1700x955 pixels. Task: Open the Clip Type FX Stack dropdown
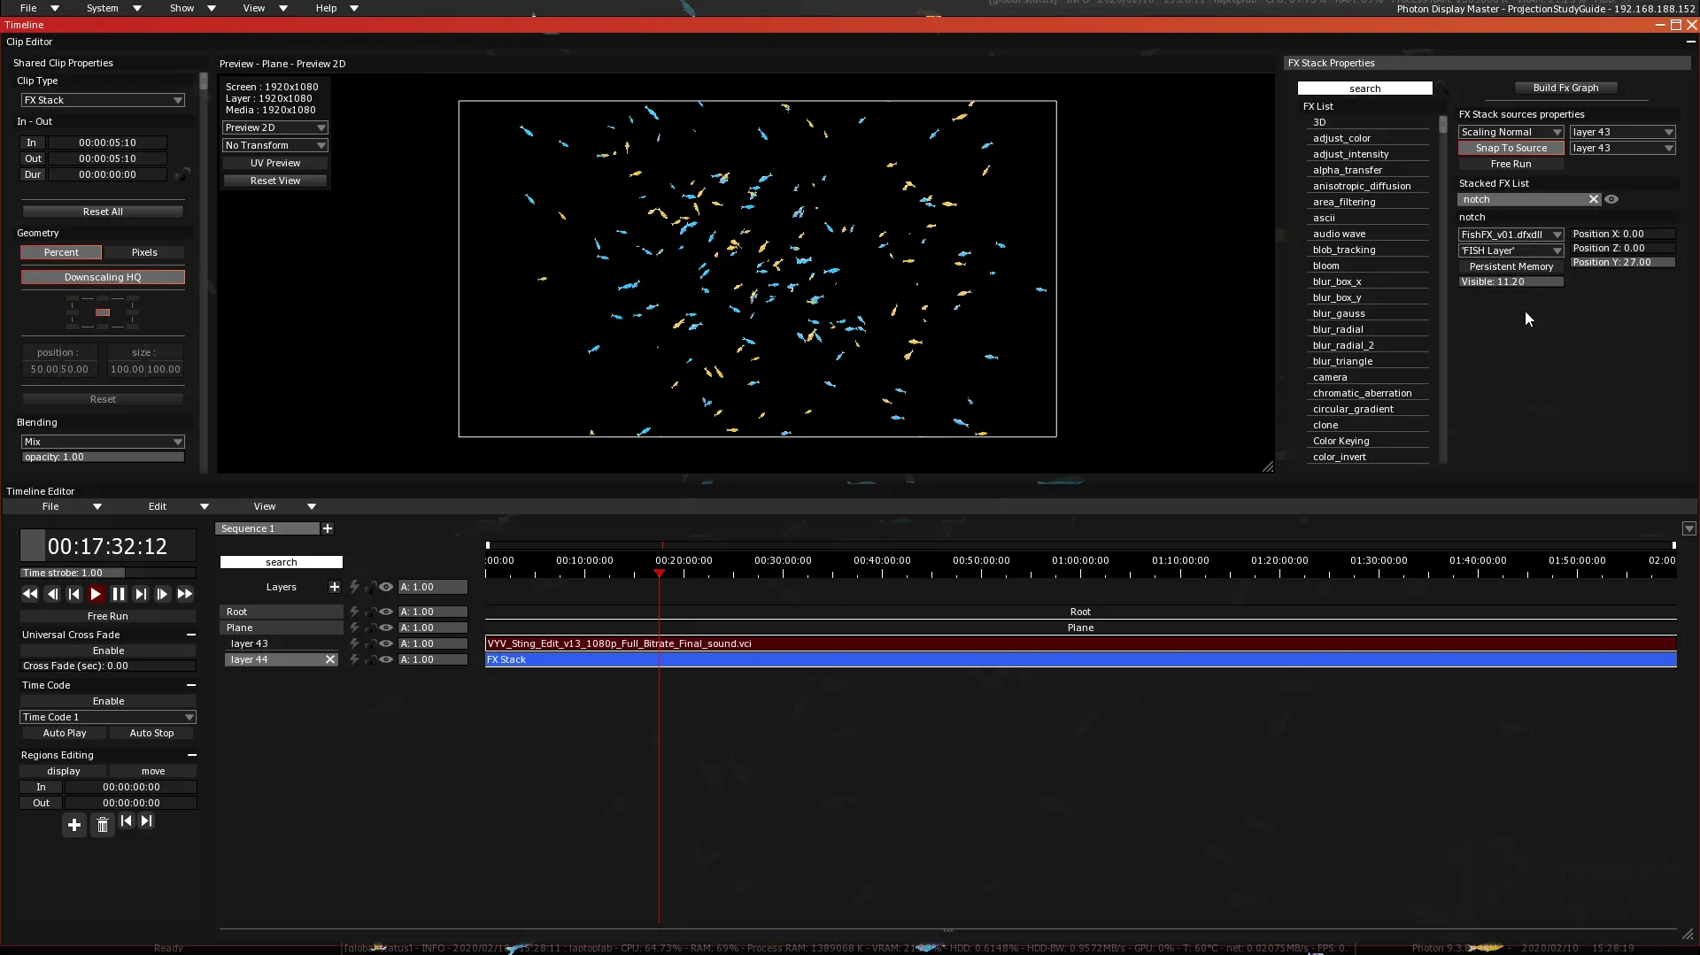coord(103,100)
